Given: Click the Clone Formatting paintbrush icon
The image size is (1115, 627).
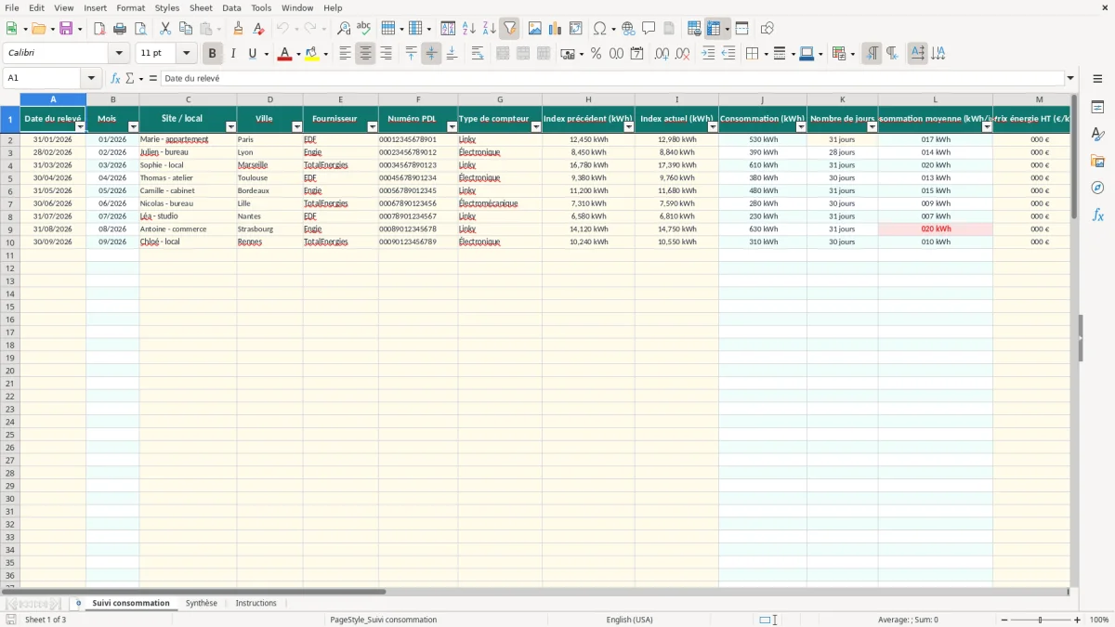Looking at the screenshot, I should click(239, 29).
